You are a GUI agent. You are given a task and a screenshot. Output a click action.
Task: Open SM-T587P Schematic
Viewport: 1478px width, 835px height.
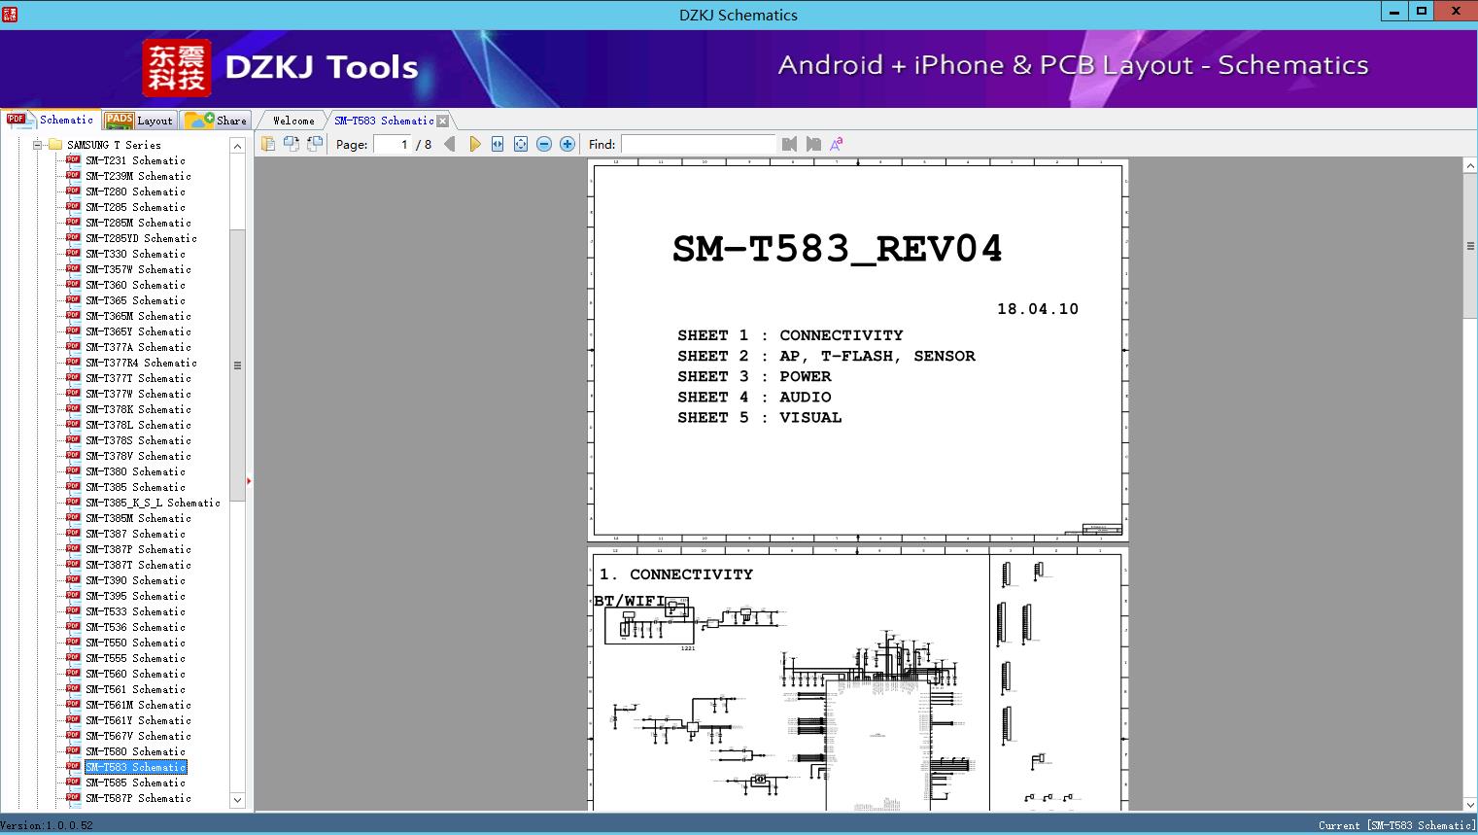point(138,798)
